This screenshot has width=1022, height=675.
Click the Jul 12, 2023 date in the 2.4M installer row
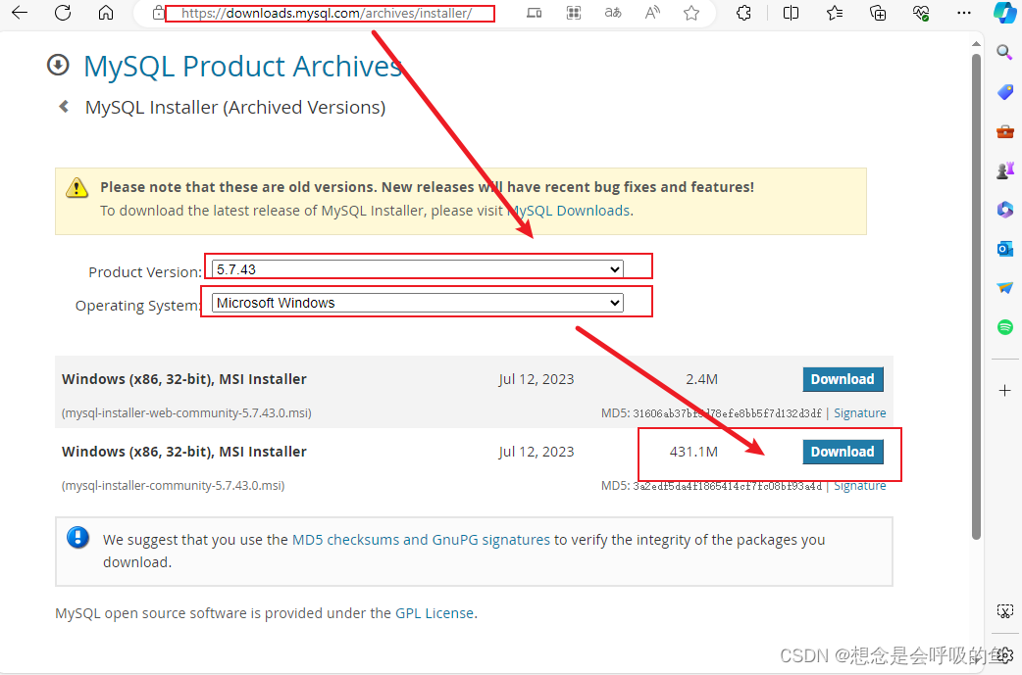(537, 379)
